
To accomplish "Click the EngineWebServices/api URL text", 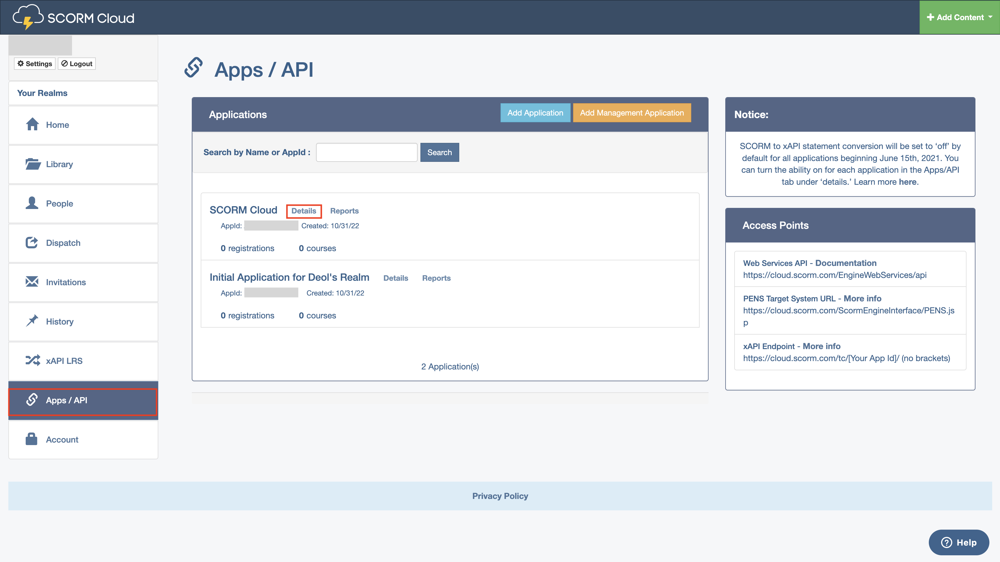I will point(835,275).
